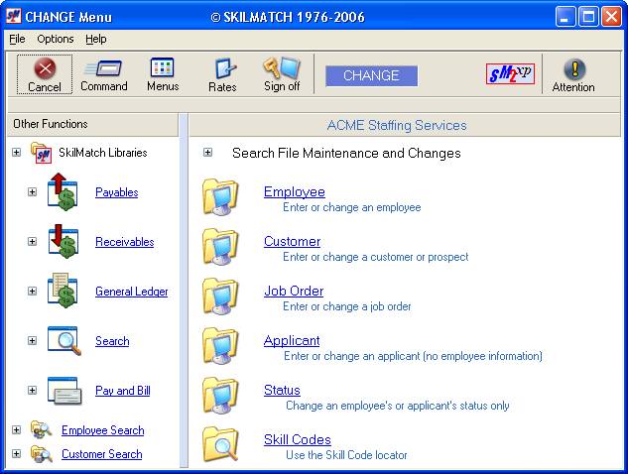Open the Status link

pyautogui.click(x=282, y=391)
